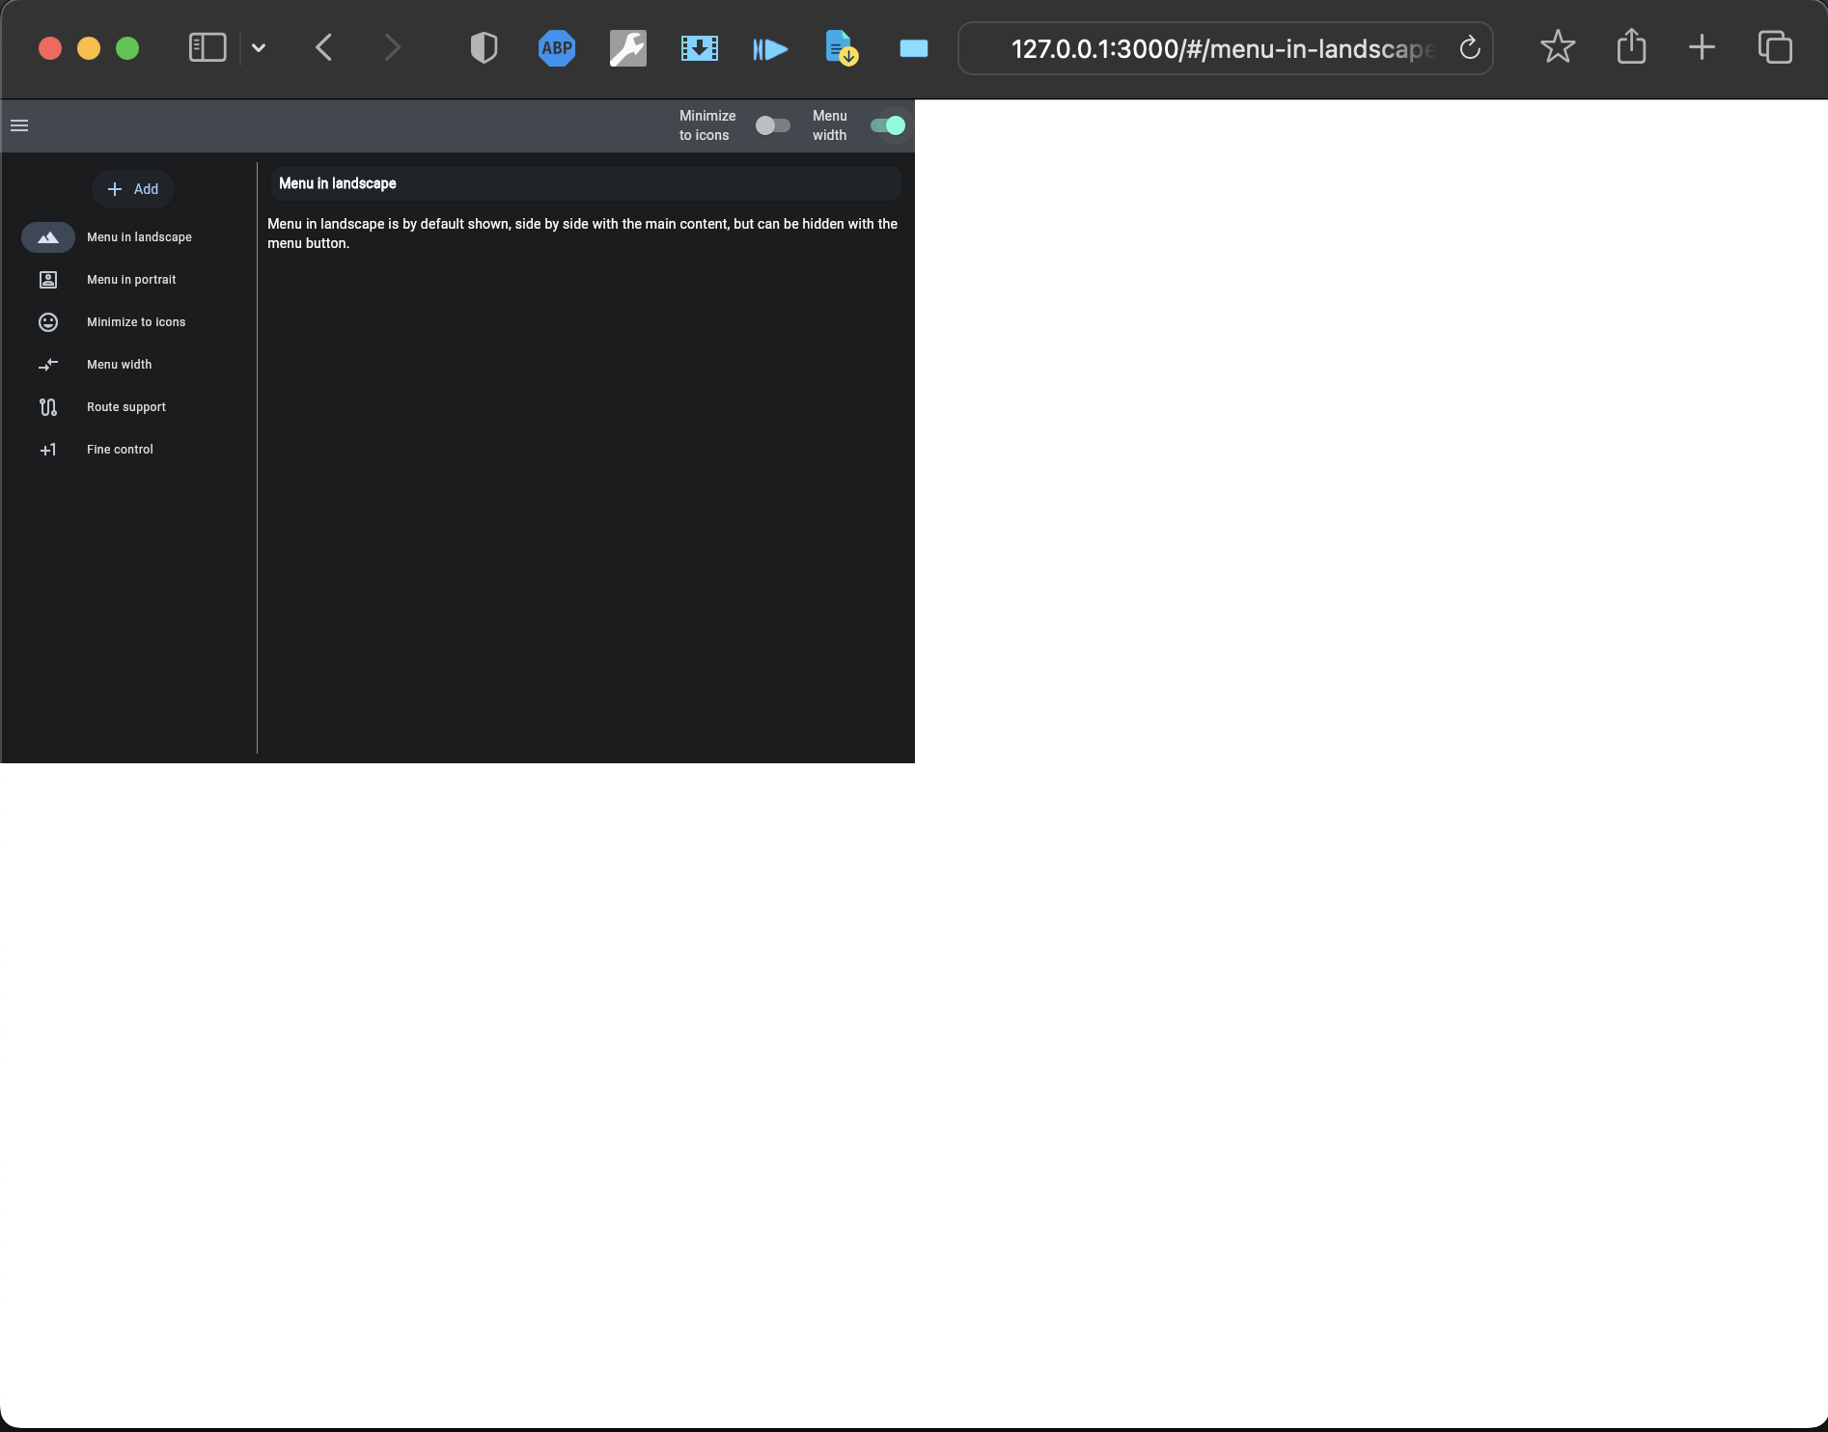This screenshot has width=1828, height=1432.
Task: Click the Add button
Action: 132,189
